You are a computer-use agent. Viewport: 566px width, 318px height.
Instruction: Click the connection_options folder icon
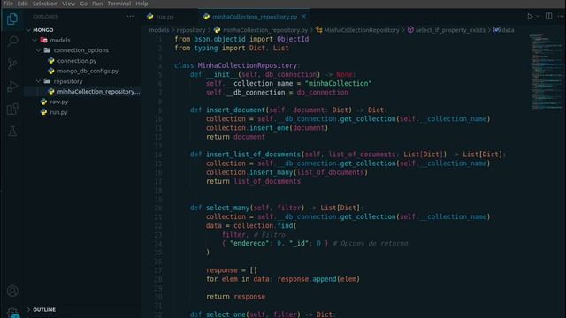[47, 50]
